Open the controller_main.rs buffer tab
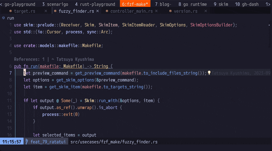This screenshot has width=272, height=151. 131,11
